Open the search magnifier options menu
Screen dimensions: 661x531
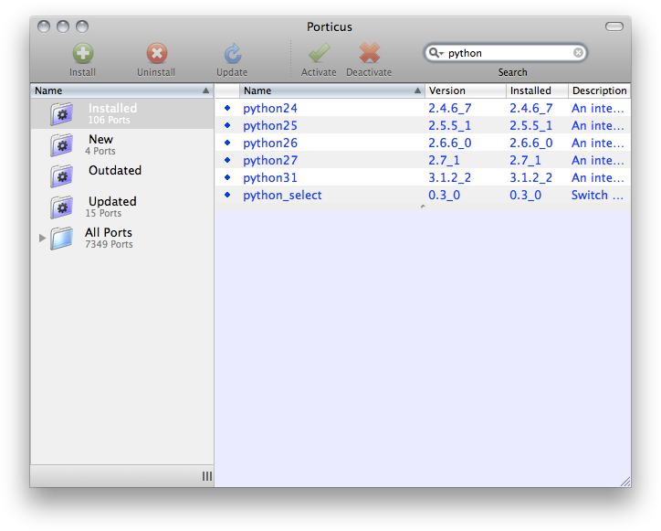pos(435,53)
